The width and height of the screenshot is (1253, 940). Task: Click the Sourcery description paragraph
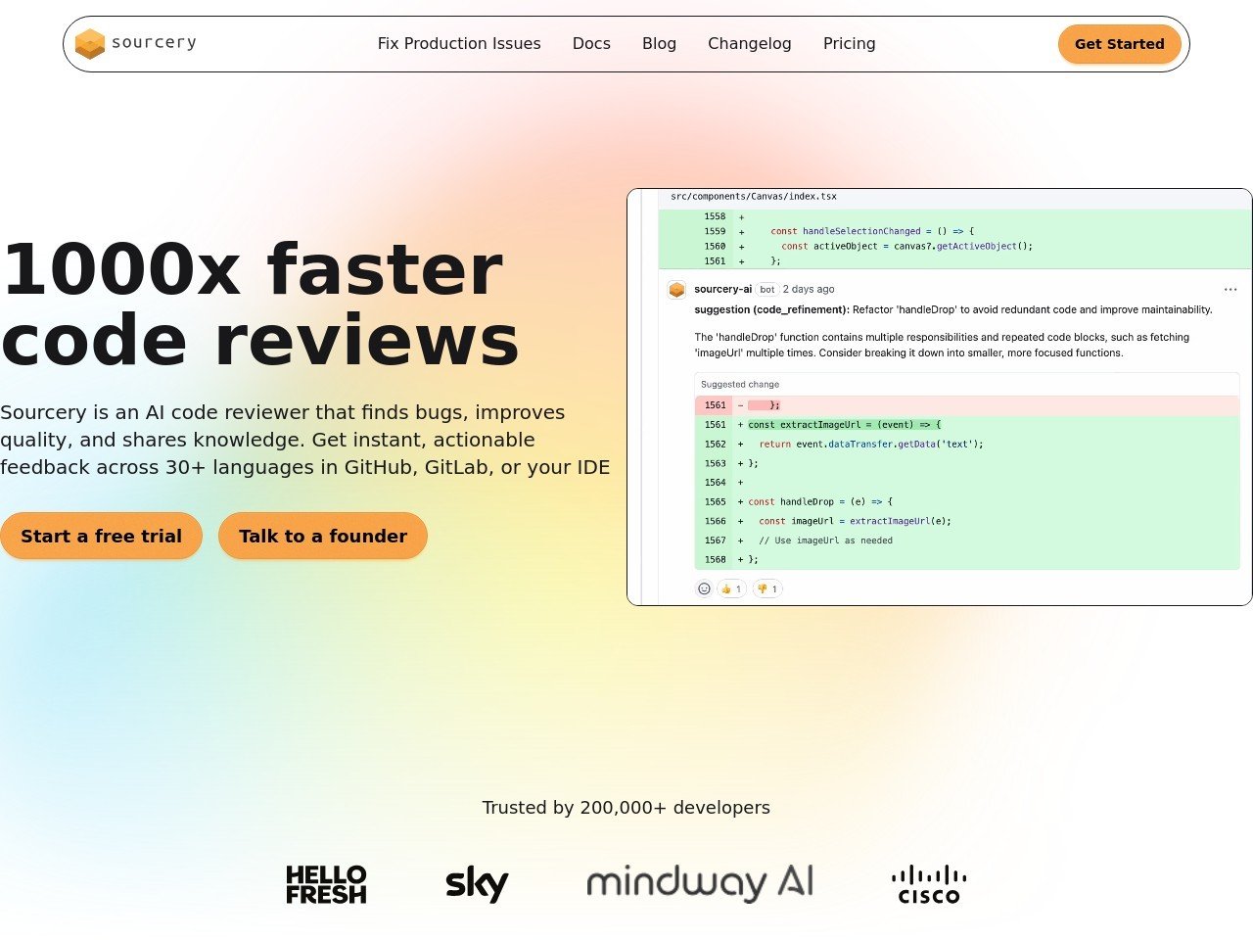(305, 440)
